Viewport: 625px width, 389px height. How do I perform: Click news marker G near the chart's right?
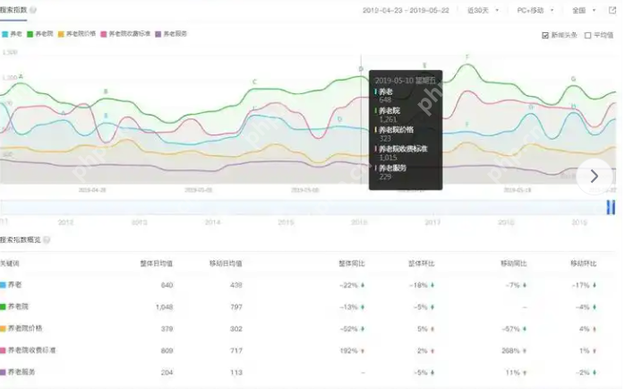point(574,79)
